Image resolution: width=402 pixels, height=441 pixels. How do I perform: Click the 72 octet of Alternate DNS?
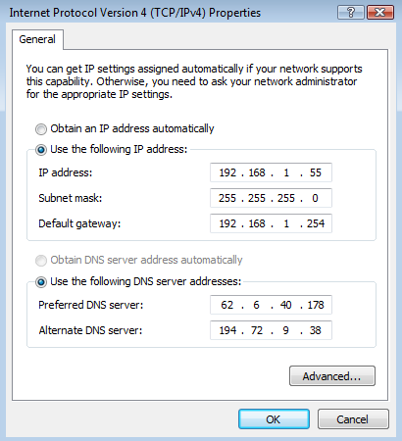(x=257, y=330)
